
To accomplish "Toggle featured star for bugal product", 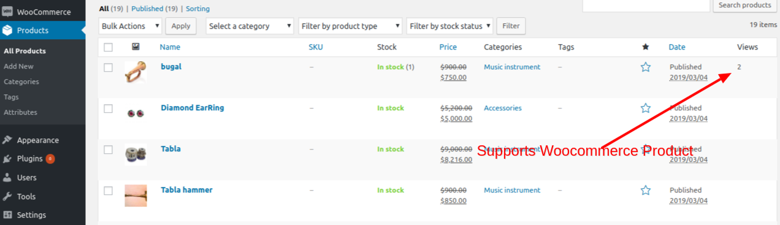I will (x=645, y=67).
